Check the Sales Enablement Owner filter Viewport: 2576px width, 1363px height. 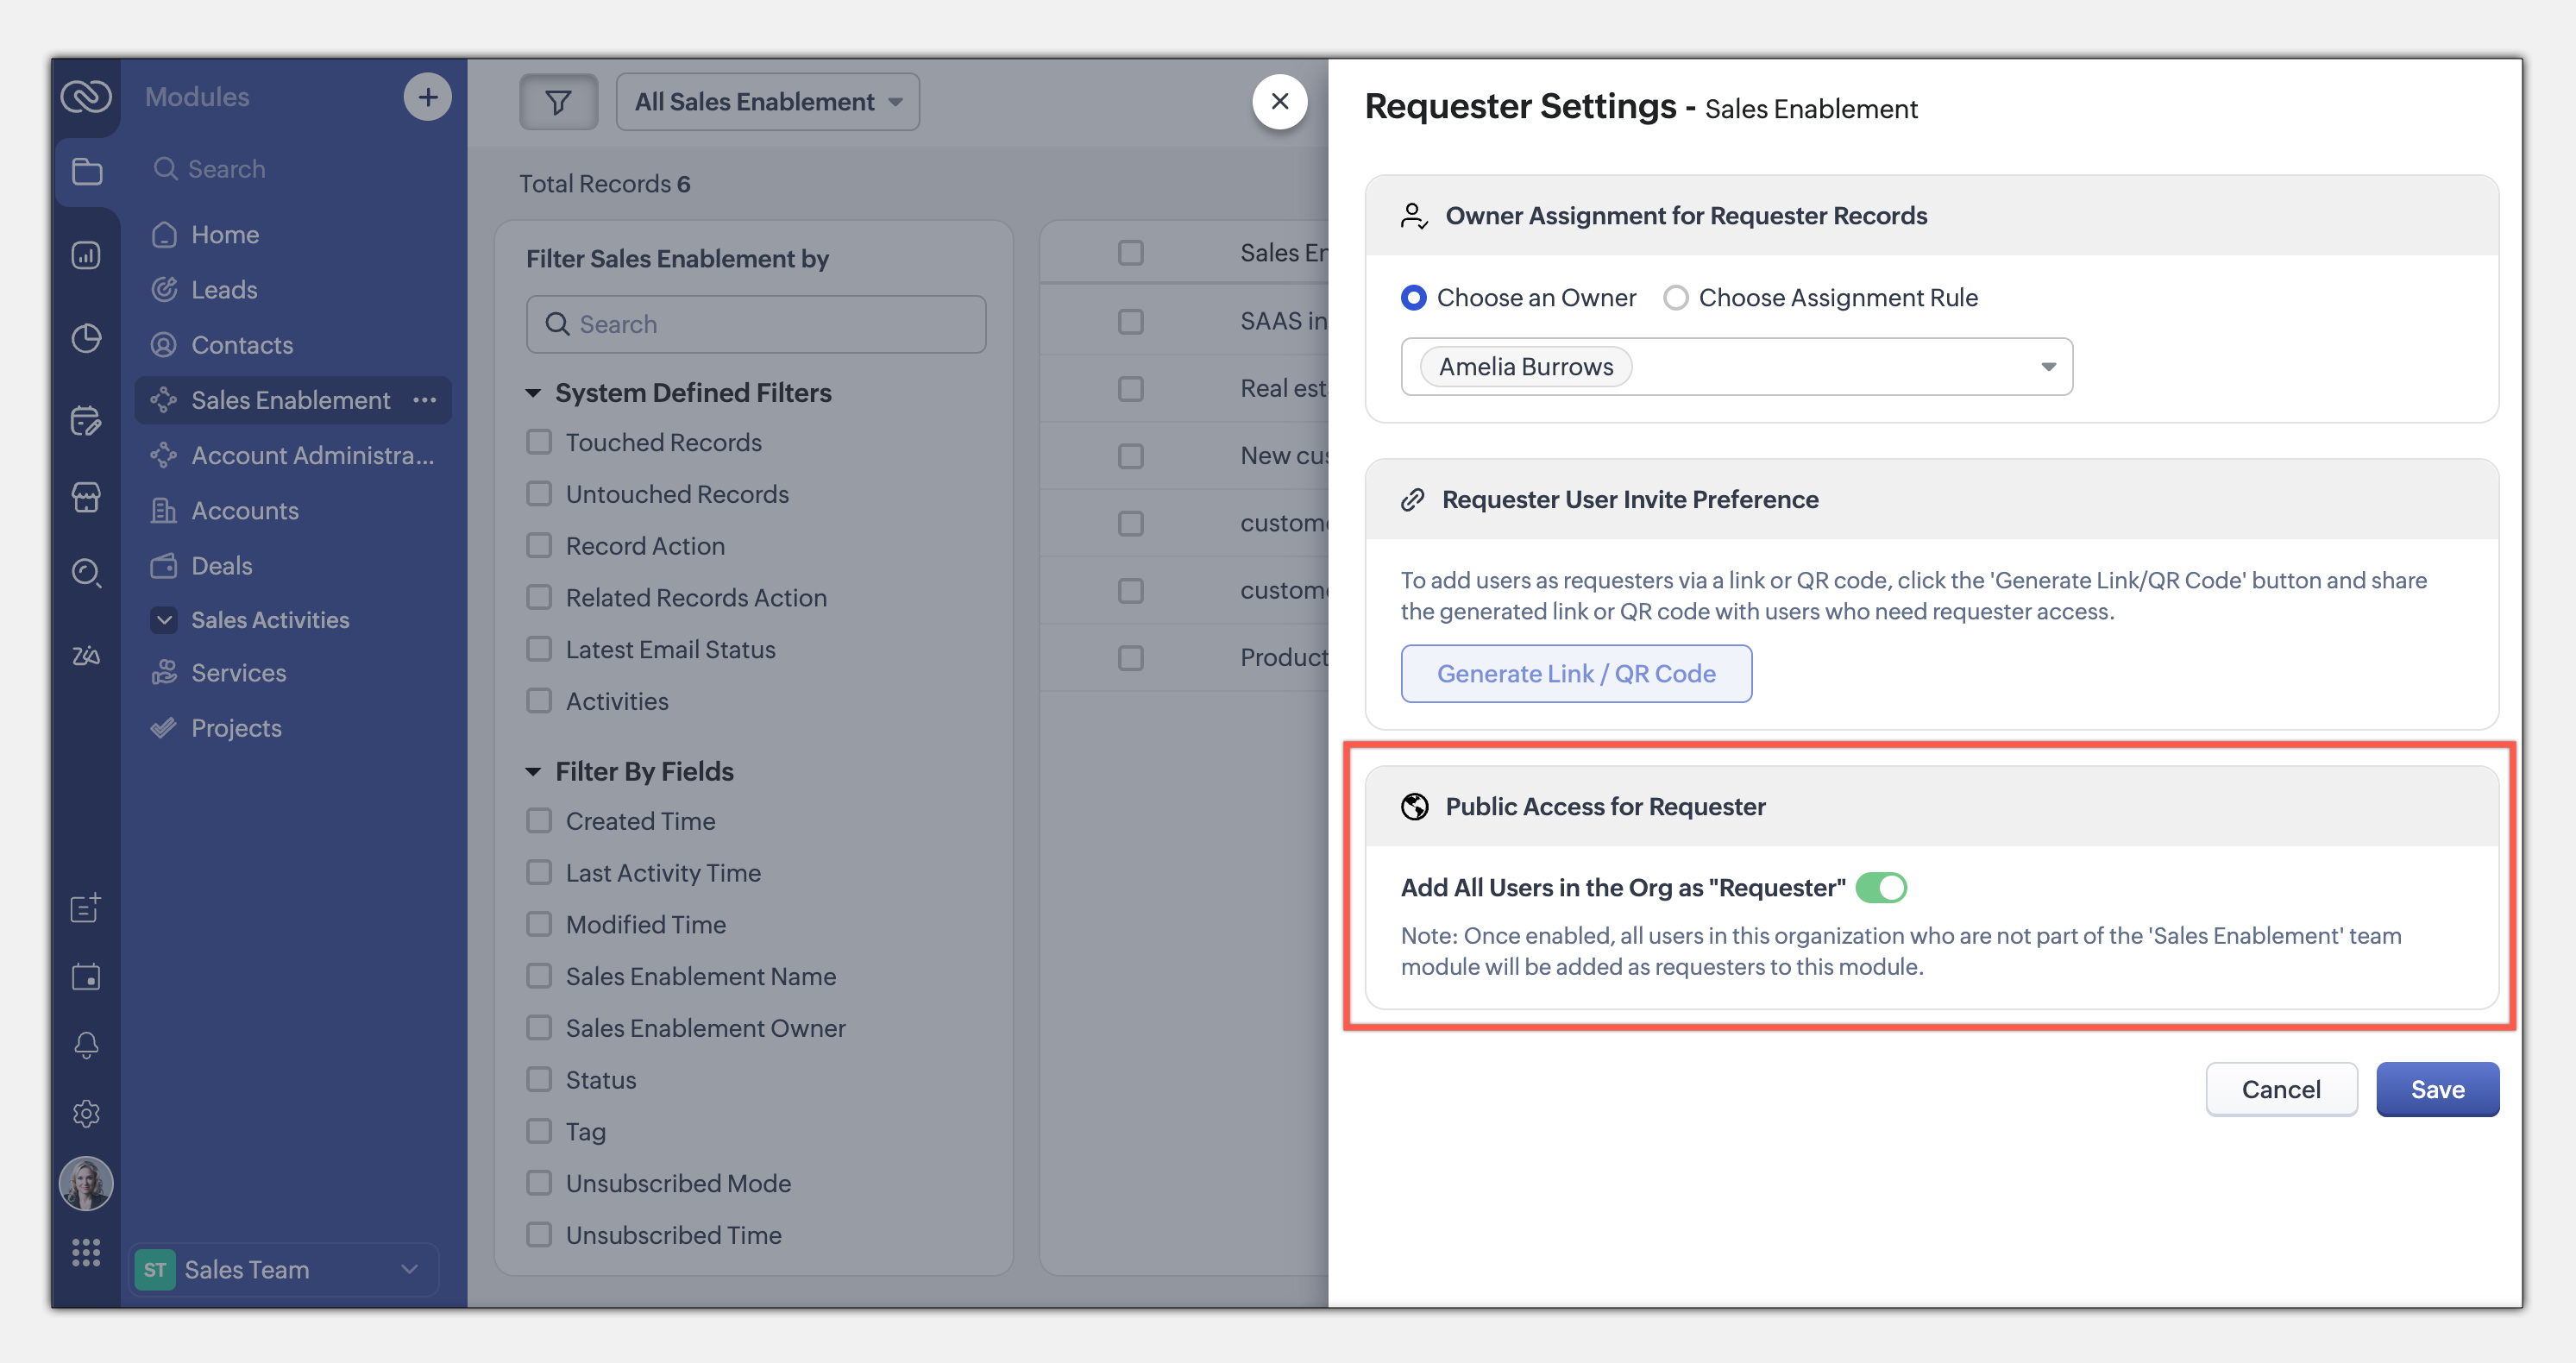pyautogui.click(x=539, y=1028)
